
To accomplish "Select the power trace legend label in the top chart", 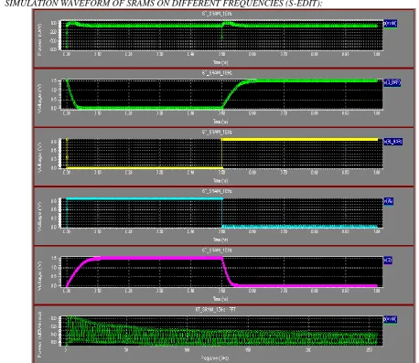I will (x=390, y=24).
